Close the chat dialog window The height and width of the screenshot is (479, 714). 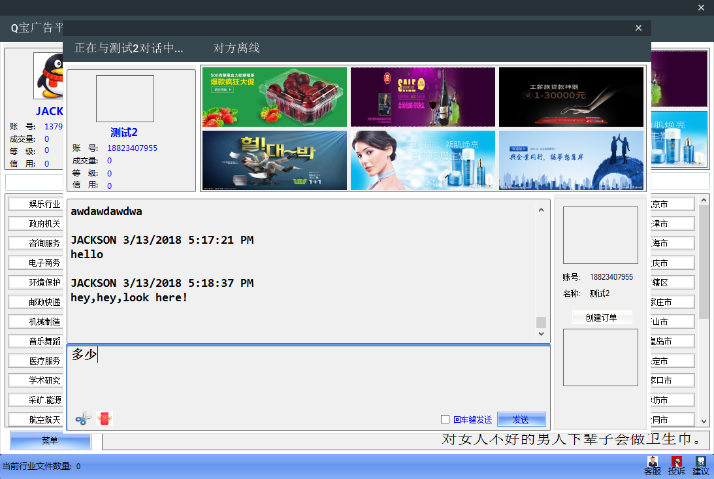(x=639, y=28)
